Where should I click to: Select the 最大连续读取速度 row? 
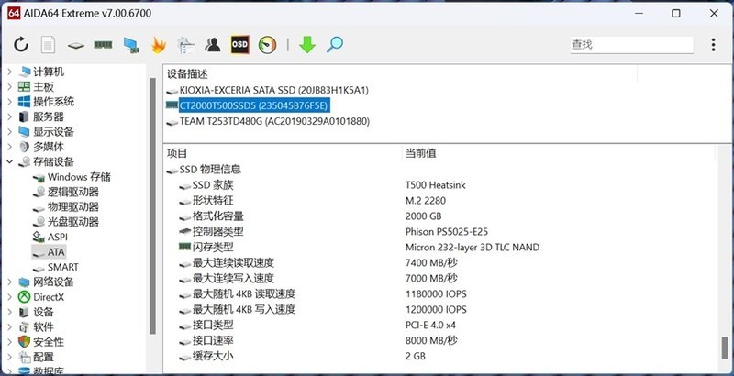[x=233, y=263]
